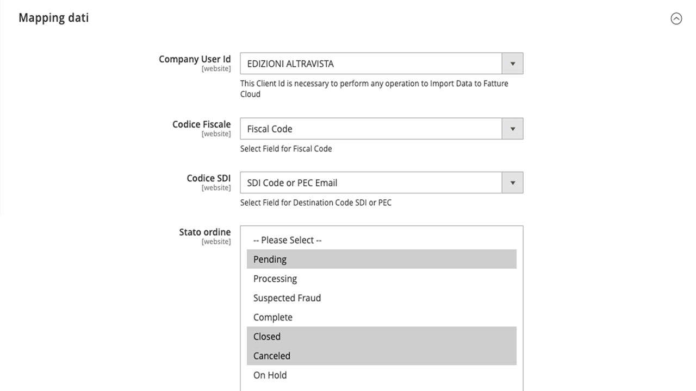Click the Codice Fiscale field label
This screenshot has width=696, height=391.
(x=201, y=124)
